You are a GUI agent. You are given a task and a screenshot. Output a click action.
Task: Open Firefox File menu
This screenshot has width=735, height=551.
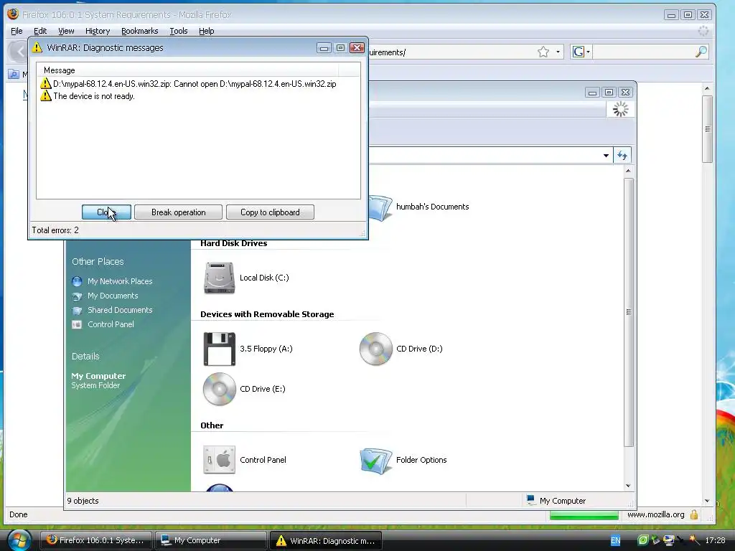tap(17, 31)
